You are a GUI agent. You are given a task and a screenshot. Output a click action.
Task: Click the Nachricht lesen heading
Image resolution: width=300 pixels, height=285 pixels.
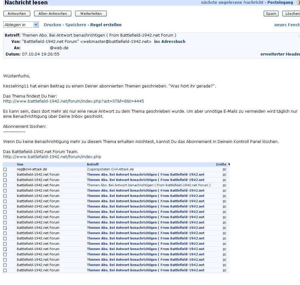point(26,3)
